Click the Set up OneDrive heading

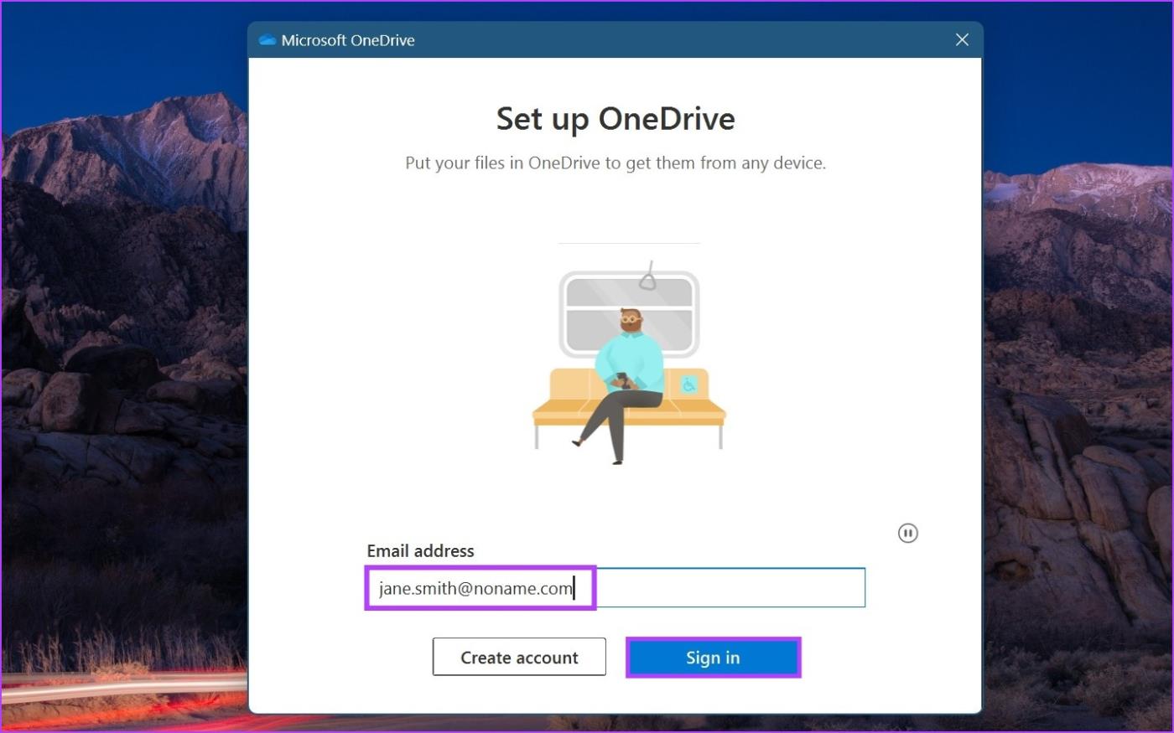(x=615, y=118)
